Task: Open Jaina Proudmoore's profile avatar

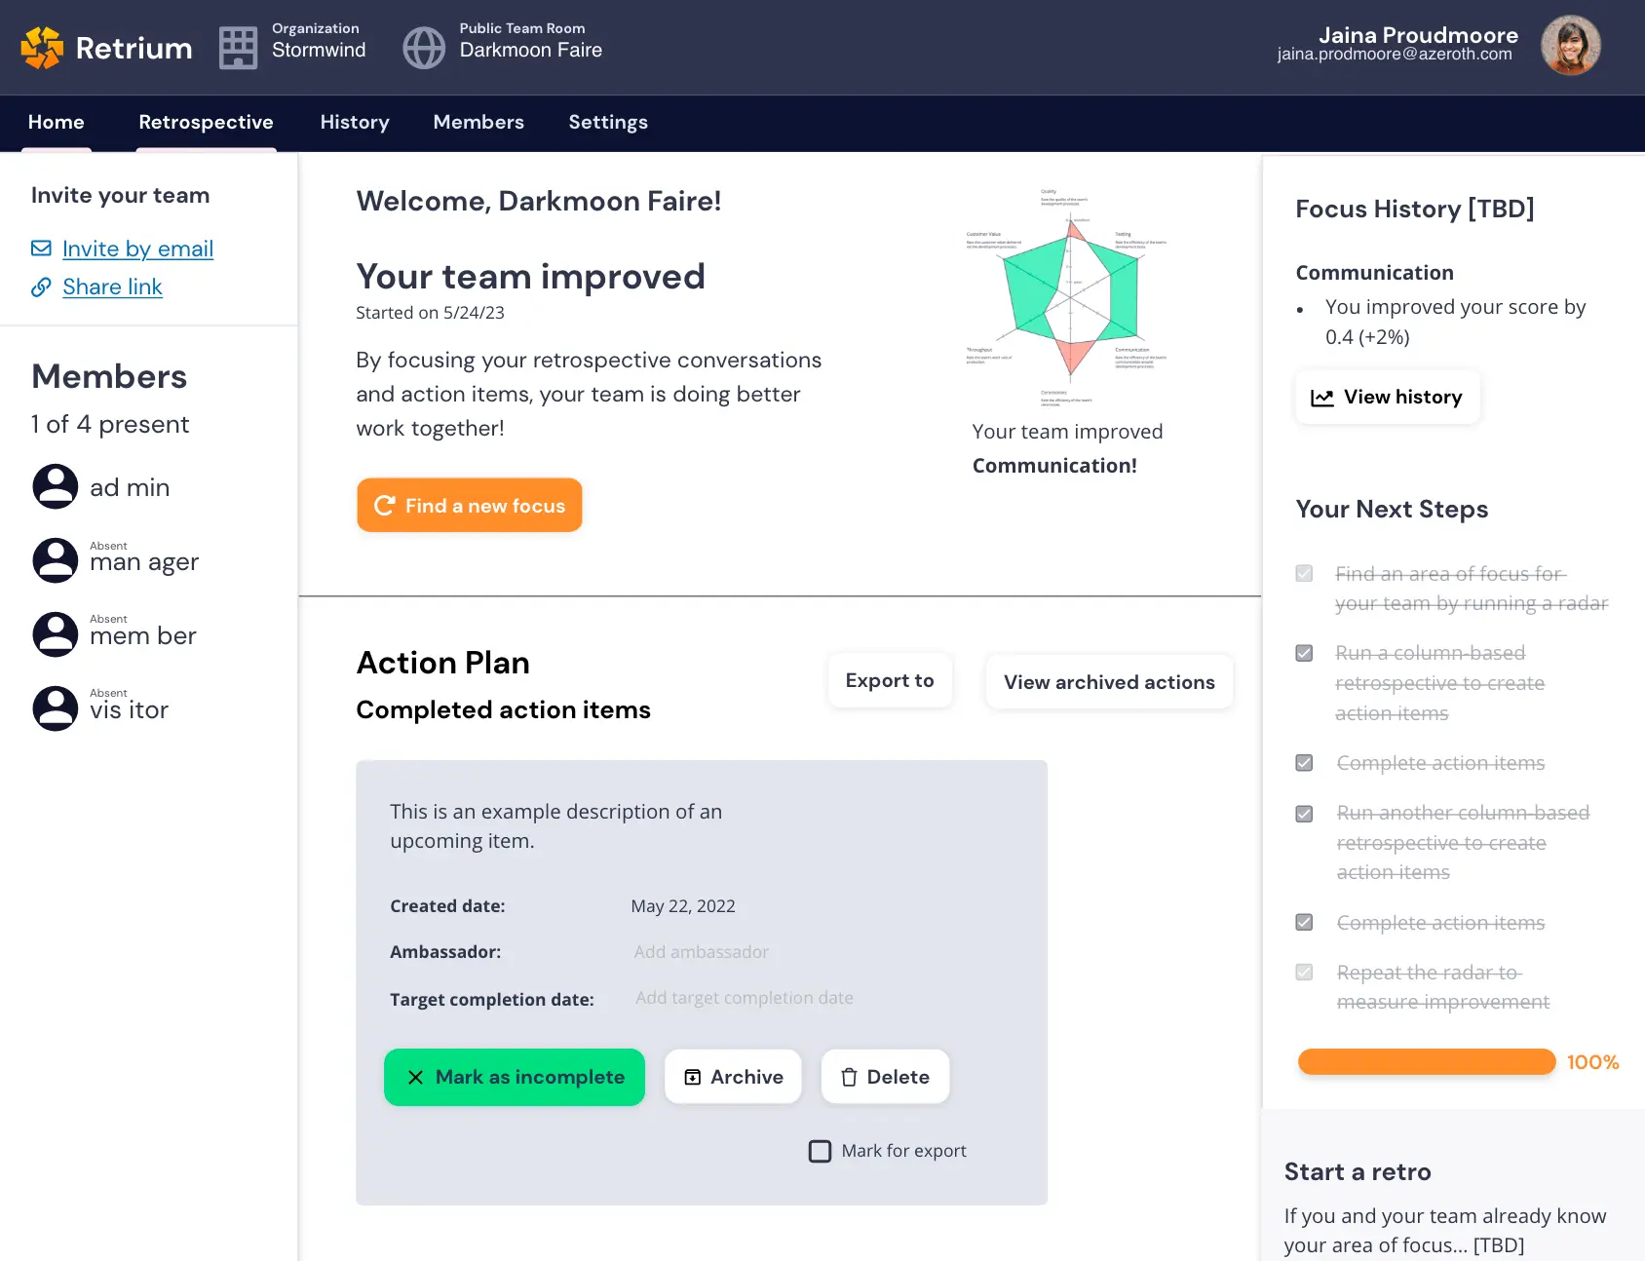Action: 1570,46
